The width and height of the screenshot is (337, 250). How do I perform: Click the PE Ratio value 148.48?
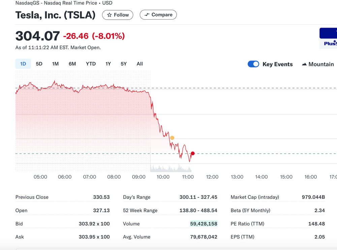316,224
